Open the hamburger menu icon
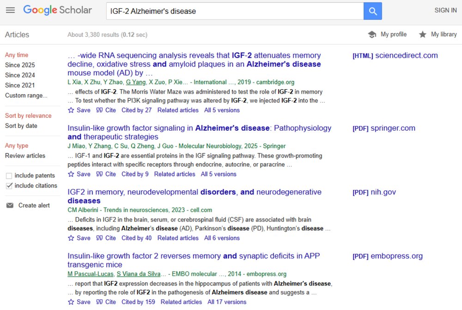 (x=10, y=10)
